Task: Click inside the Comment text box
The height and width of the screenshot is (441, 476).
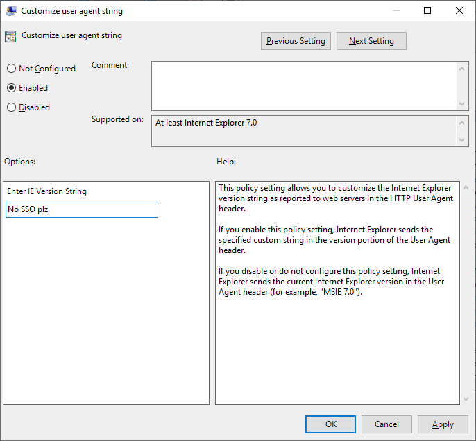Action: point(304,85)
